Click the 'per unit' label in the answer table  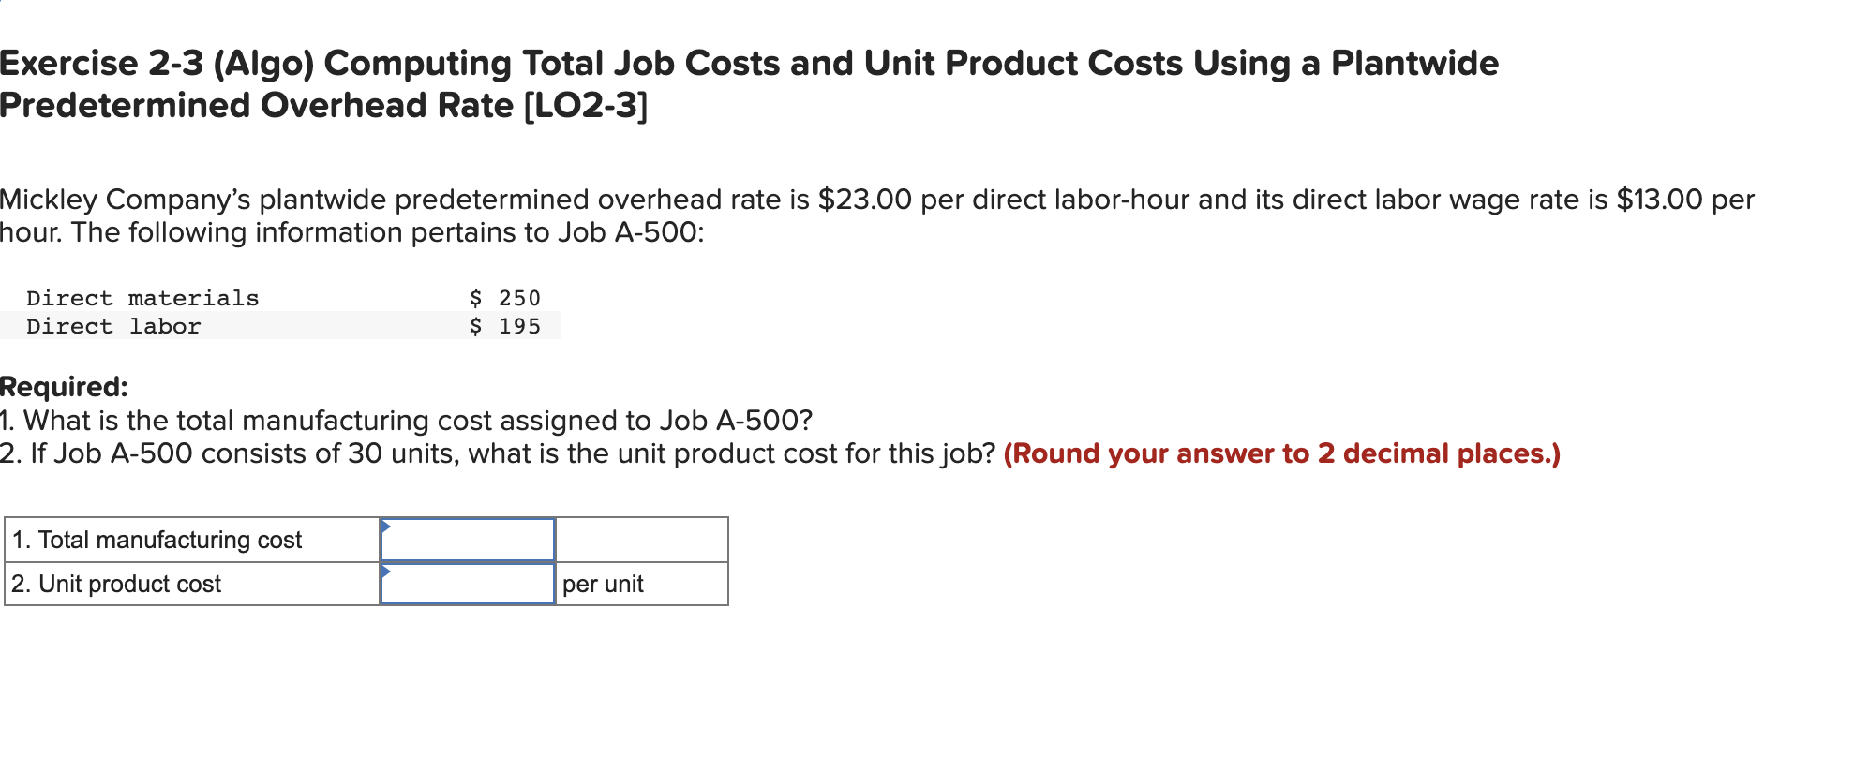coord(605,584)
